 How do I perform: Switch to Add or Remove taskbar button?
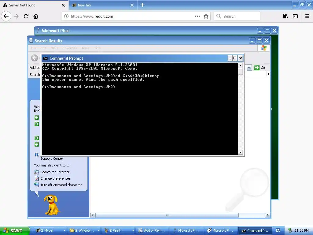pos(153,230)
